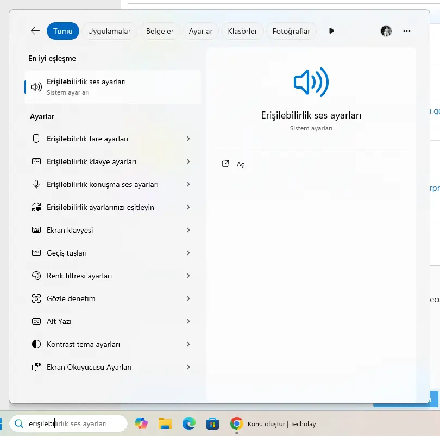Expand Ekran klavyesi chevron
Screen dimensions: 440x436
[x=188, y=230]
